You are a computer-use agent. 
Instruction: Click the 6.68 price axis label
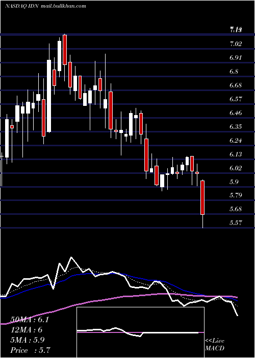tap(236, 85)
